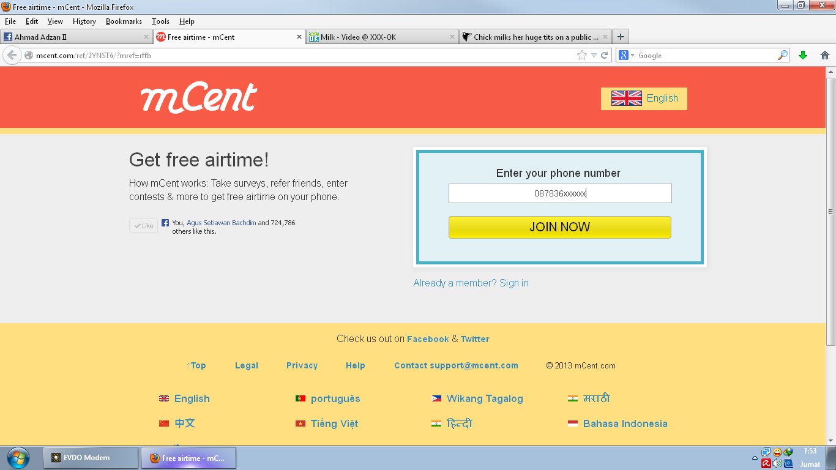Click the Windows Start button

coord(18,458)
